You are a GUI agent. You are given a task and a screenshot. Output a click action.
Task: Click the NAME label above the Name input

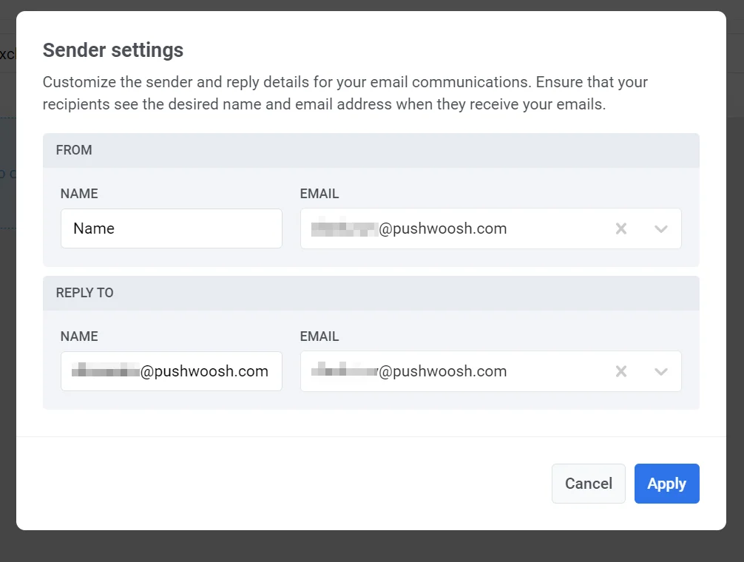[x=78, y=193]
